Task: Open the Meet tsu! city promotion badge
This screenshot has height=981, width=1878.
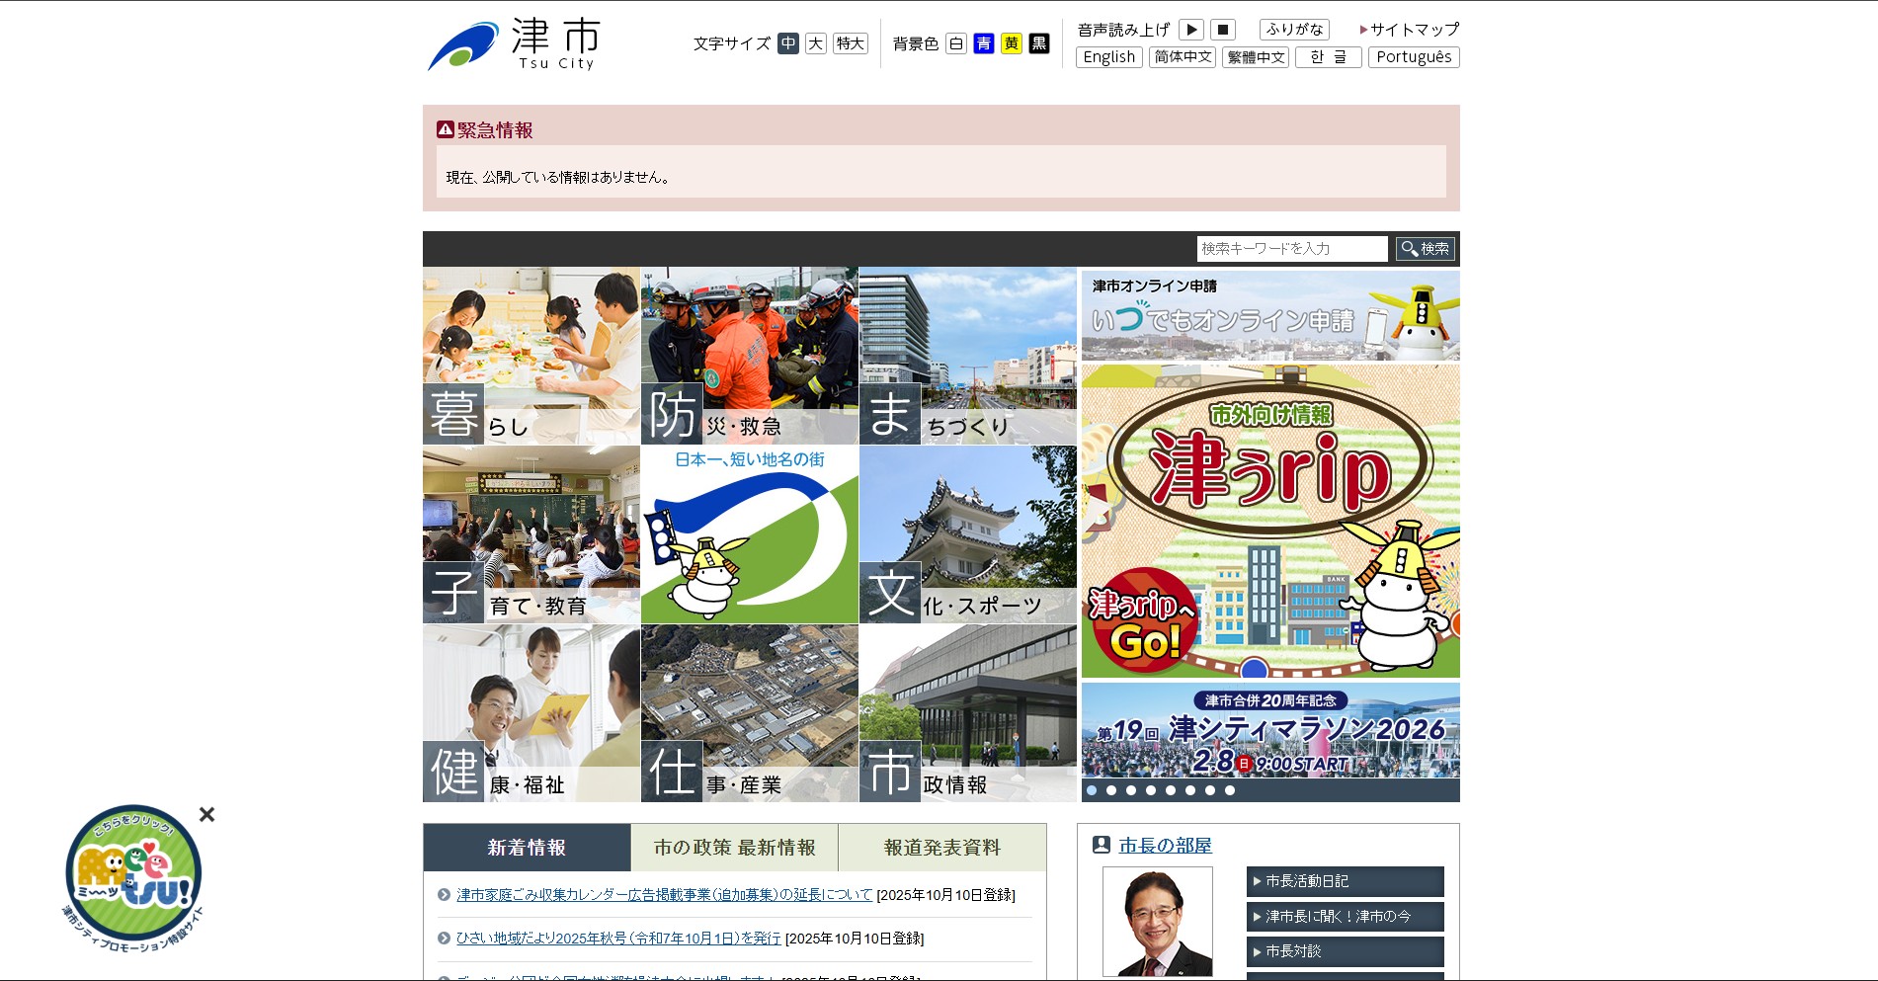Action: (x=133, y=878)
